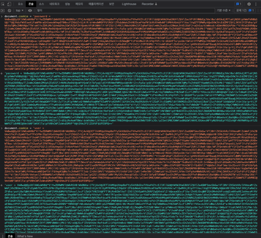The image size is (261, 238).
Task: Switch to the 성능 tab
Action: 68,4
